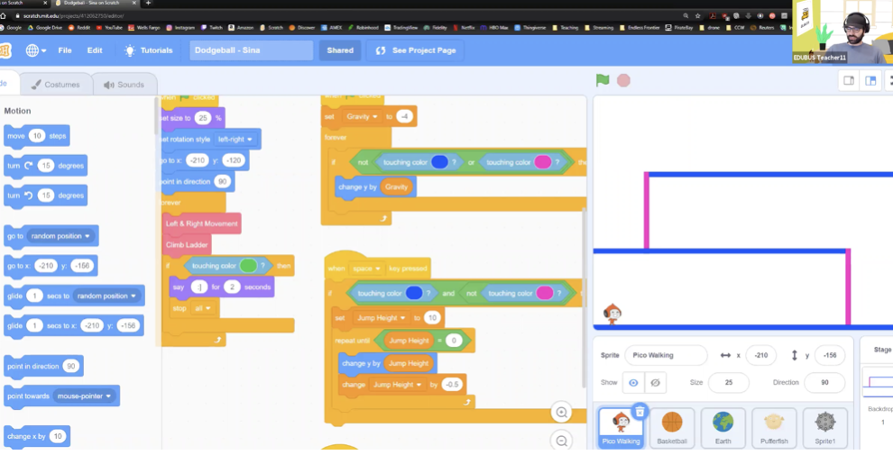893x455 pixels.
Task: Click the Shared button
Action: [x=340, y=50]
